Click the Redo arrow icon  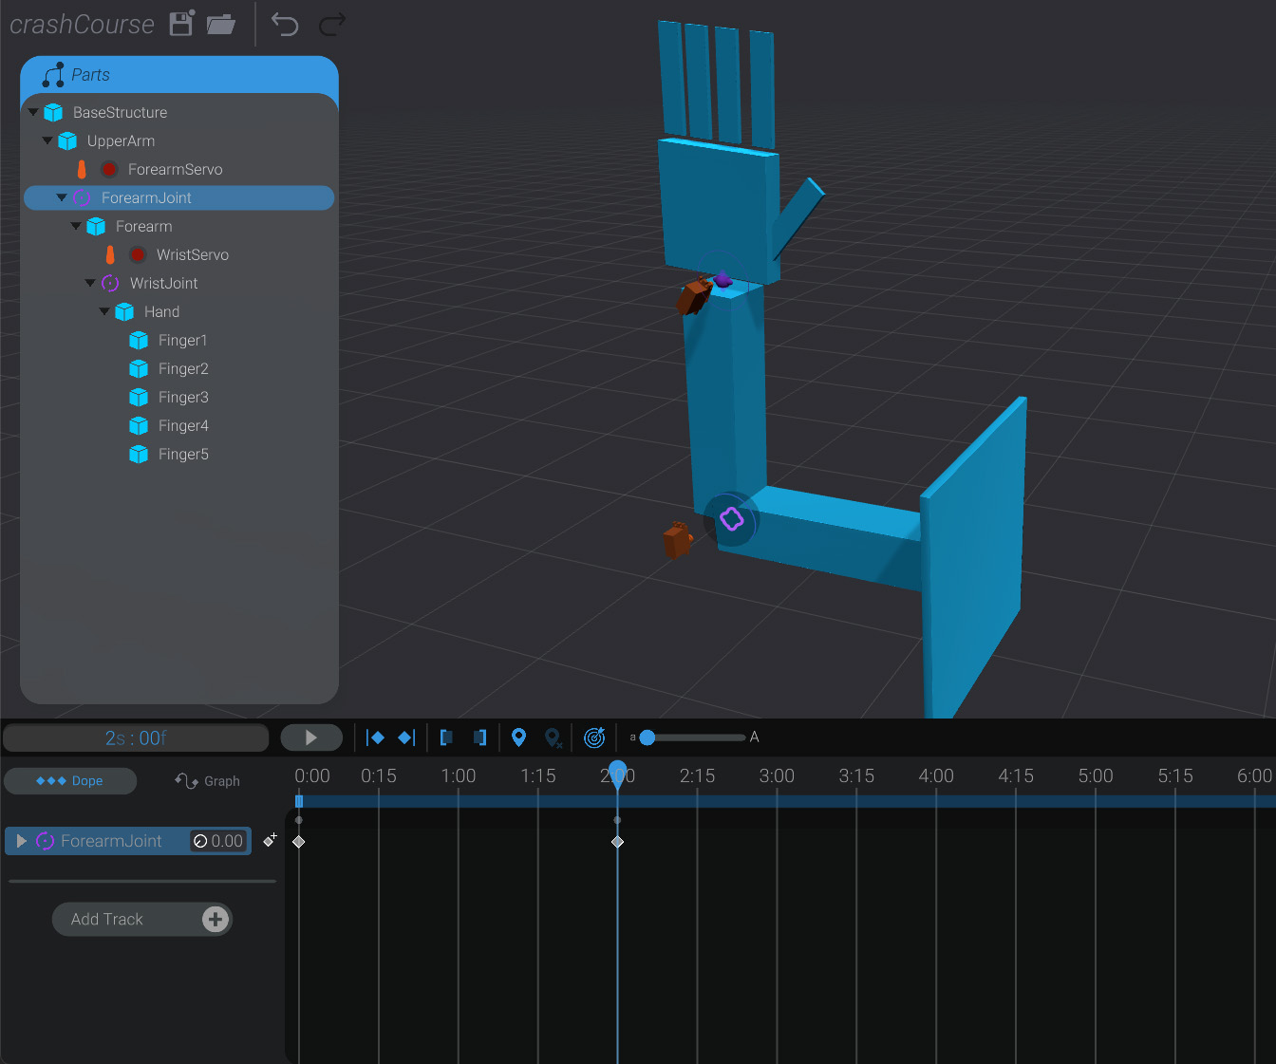pyautogui.click(x=331, y=24)
